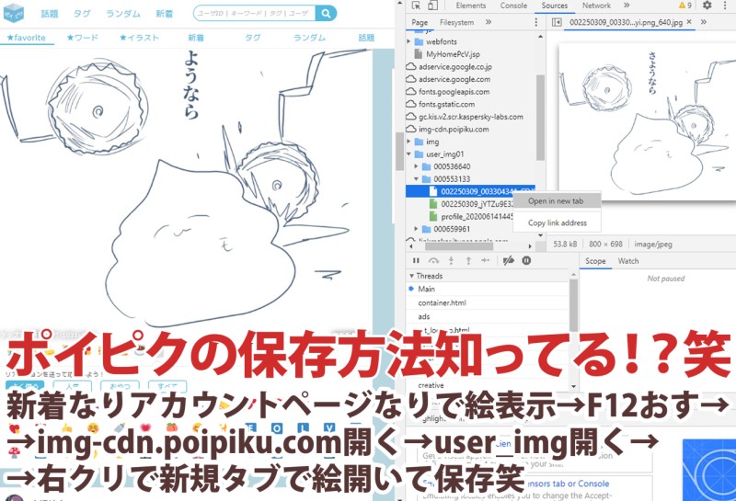
Task: Click the image preview thumbnail
Action: [648, 122]
